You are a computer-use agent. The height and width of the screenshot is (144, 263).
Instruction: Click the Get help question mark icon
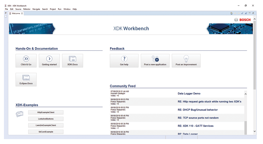[x=124, y=59]
